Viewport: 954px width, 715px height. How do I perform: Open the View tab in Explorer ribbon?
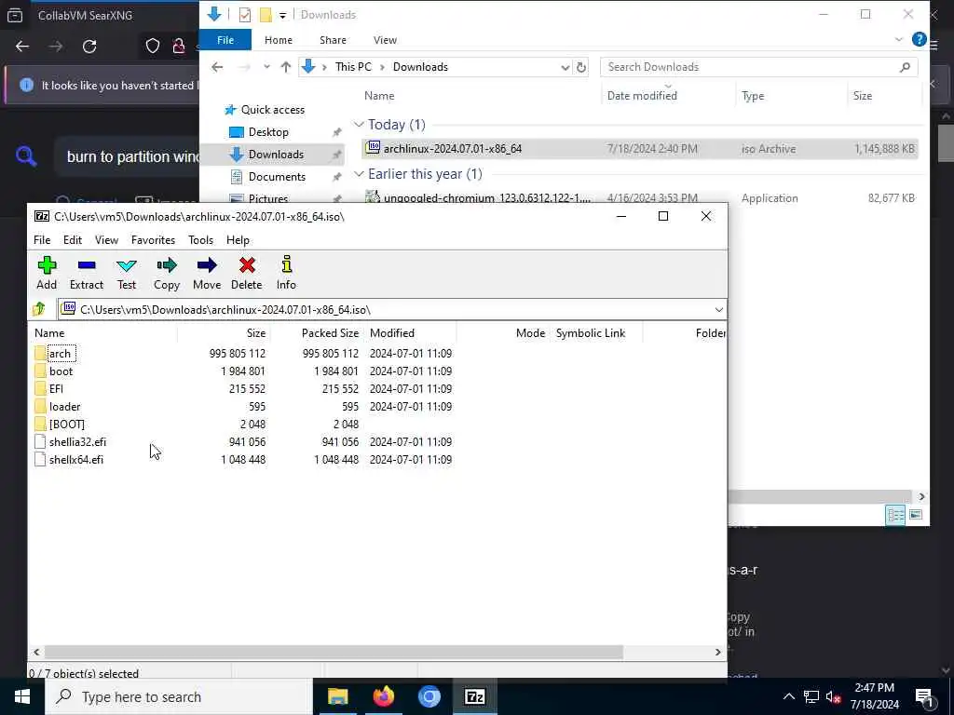point(385,40)
